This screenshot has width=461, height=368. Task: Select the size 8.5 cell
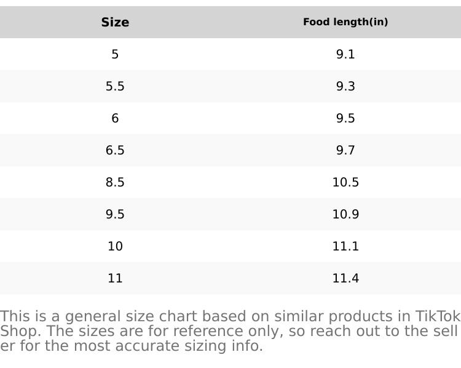point(115,182)
